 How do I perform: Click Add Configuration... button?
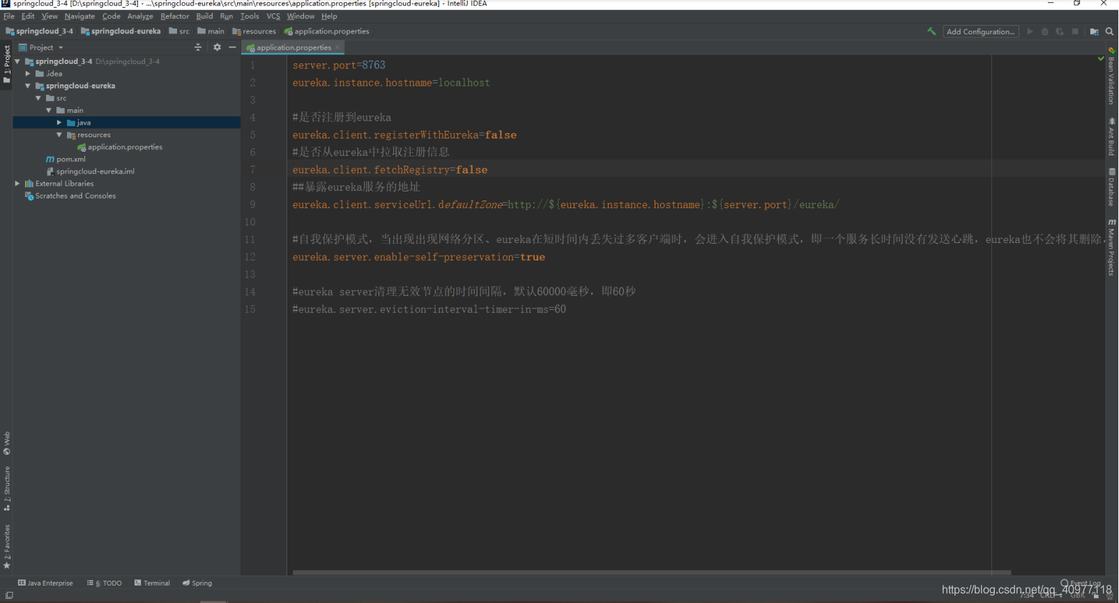click(x=980, y=31)
